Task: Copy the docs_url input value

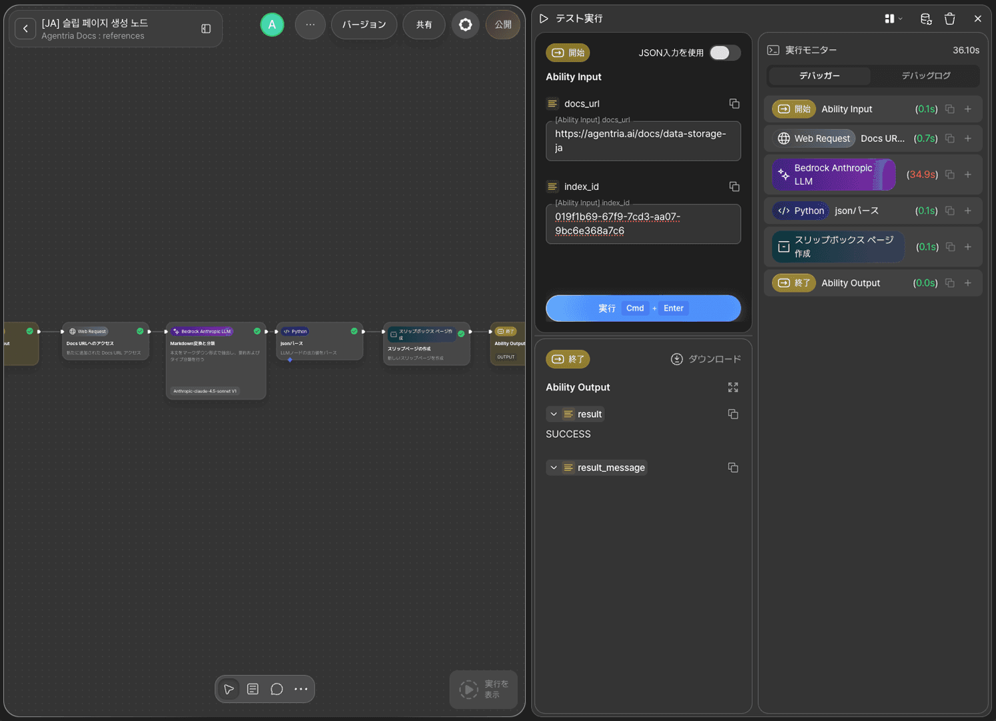Action: click(734, 103)
